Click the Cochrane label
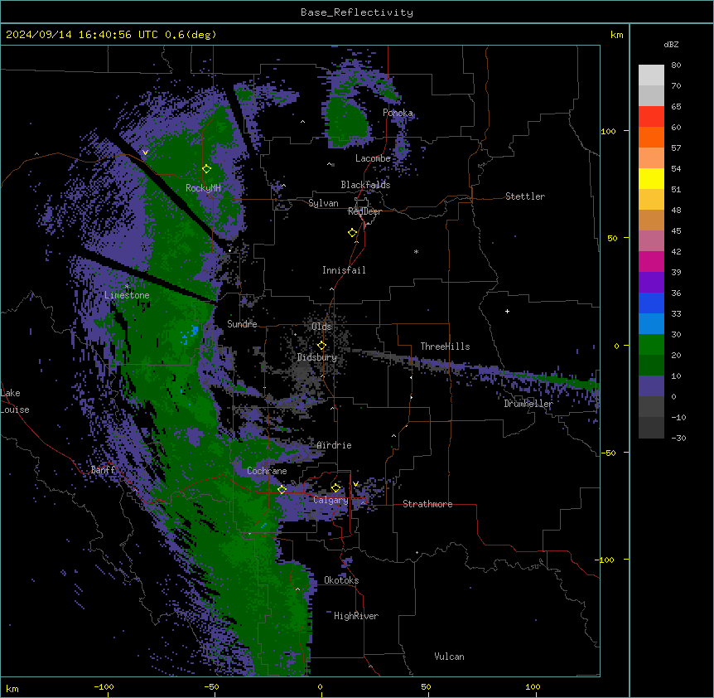Screen dimensions: 714x698 267,471
